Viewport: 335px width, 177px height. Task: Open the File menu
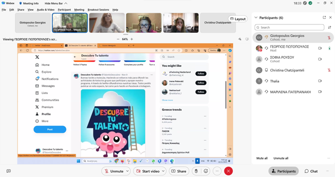(4, 10)
